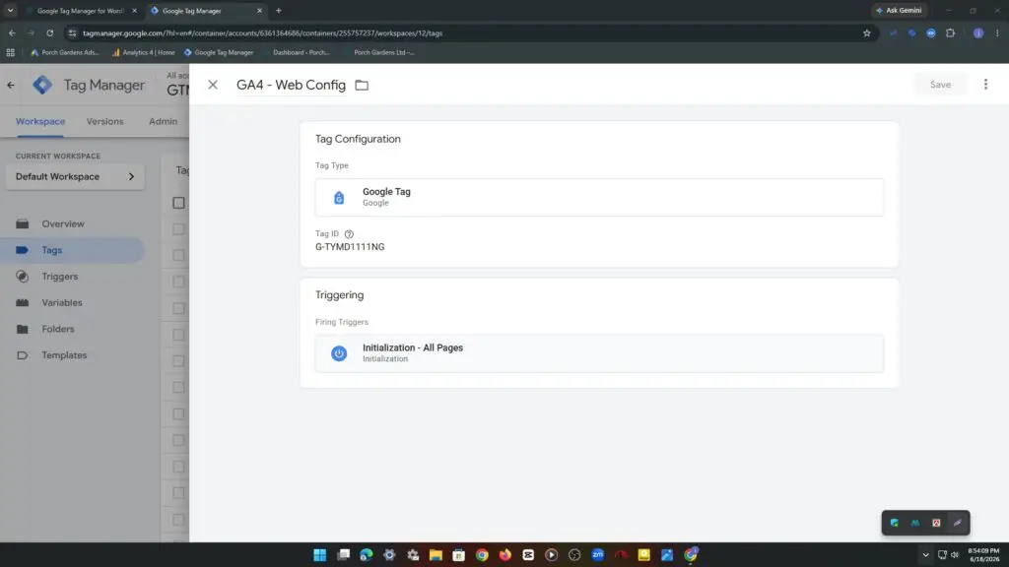
Task: Click the Tag Configuration heading
Action: 358,139
